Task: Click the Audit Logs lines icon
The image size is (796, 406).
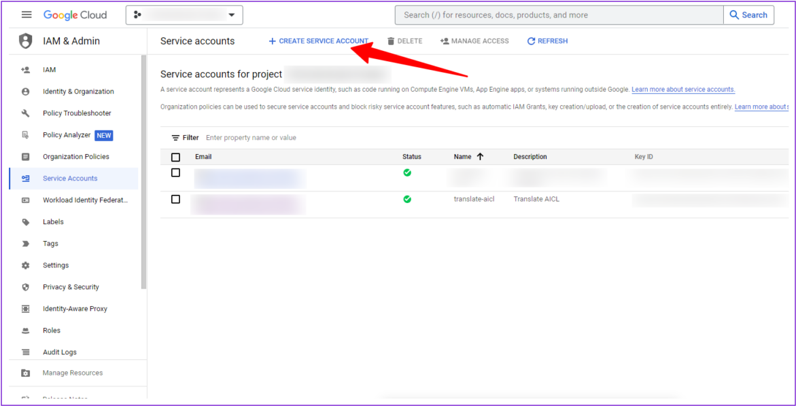Action: coord(25,352)
